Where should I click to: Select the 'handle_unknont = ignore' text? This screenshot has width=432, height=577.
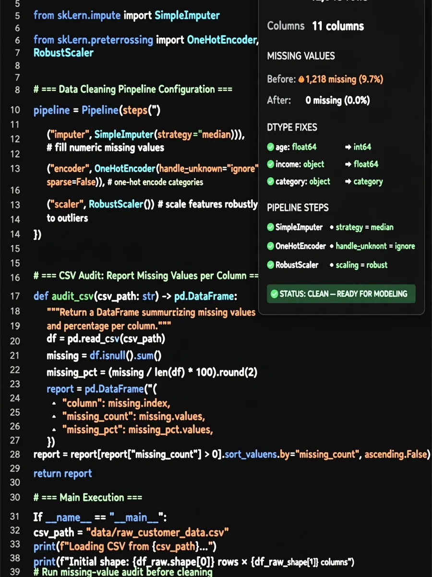coord(375,246)
